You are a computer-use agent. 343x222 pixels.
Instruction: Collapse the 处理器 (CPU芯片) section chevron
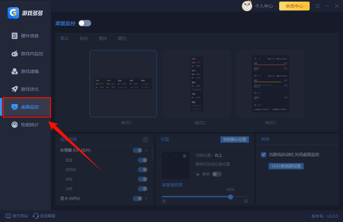[146, 150]
